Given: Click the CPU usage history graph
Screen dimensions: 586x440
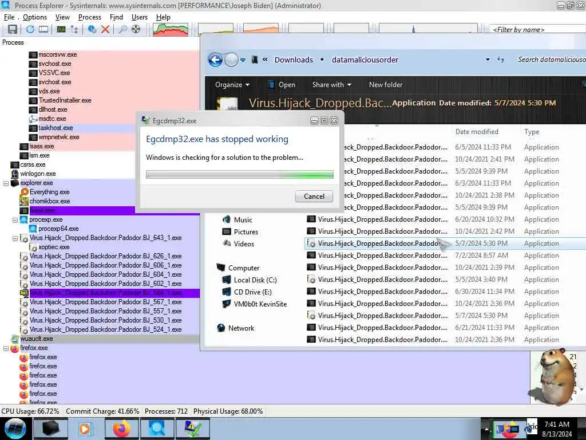Looking at the screenshot, I should point(171,30).
